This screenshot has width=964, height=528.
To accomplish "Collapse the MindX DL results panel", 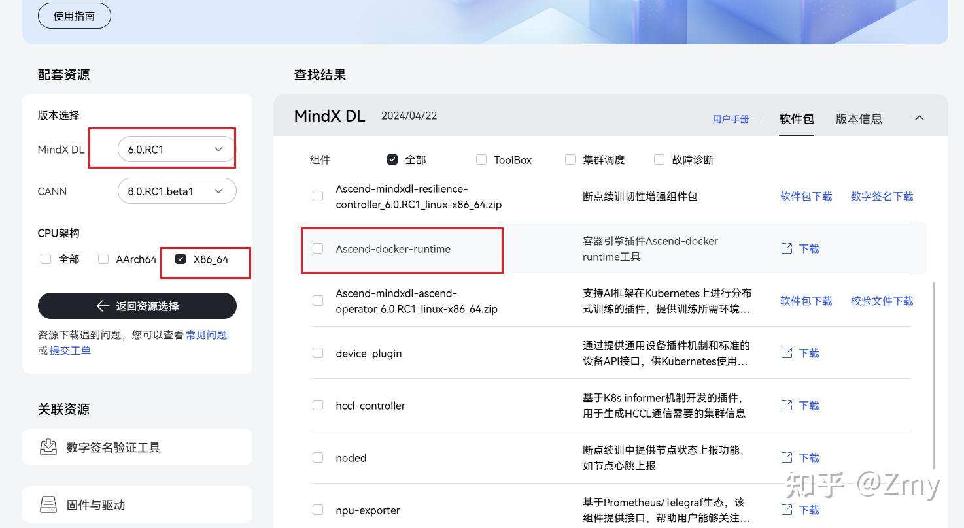I will click(x=920, y=118).
